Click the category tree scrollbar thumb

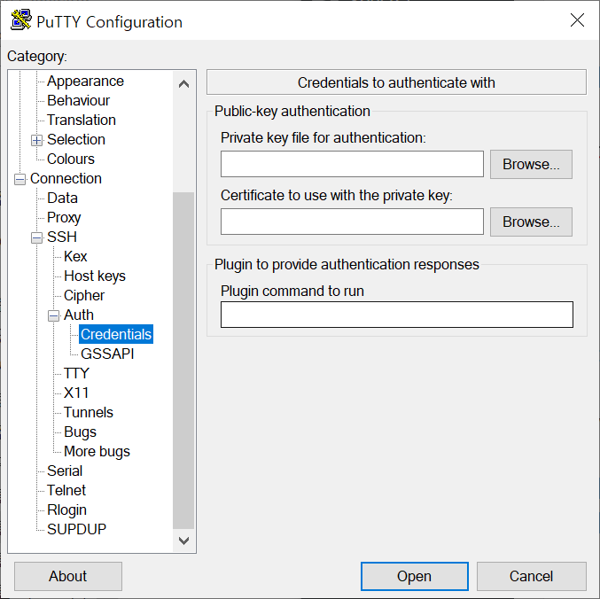point(183,361)
